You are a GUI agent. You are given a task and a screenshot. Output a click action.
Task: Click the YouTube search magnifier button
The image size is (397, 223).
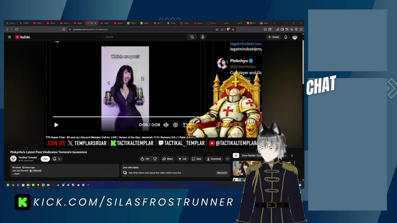192,37
